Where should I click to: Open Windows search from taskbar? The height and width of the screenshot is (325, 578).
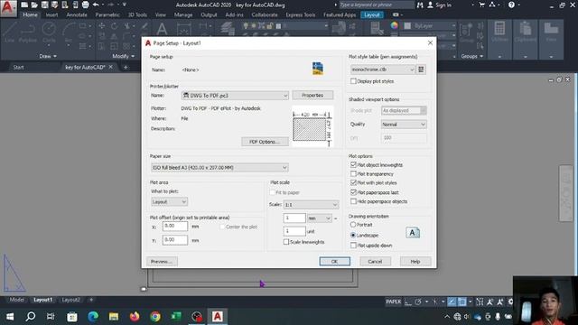(31, 316)
